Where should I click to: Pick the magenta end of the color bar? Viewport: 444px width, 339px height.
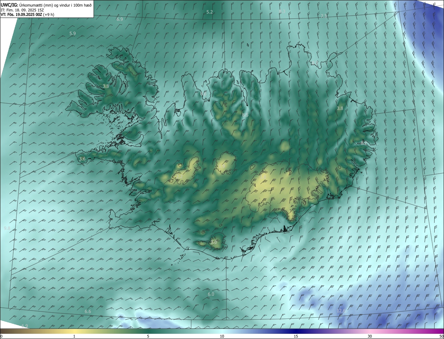point(438,331)
